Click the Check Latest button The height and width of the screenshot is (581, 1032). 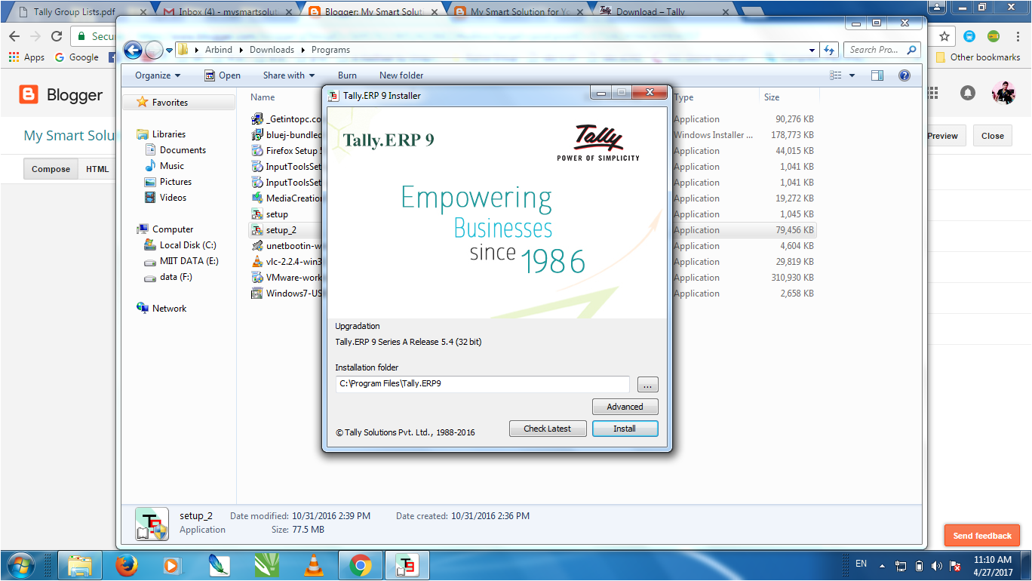(x=548, y=429)
